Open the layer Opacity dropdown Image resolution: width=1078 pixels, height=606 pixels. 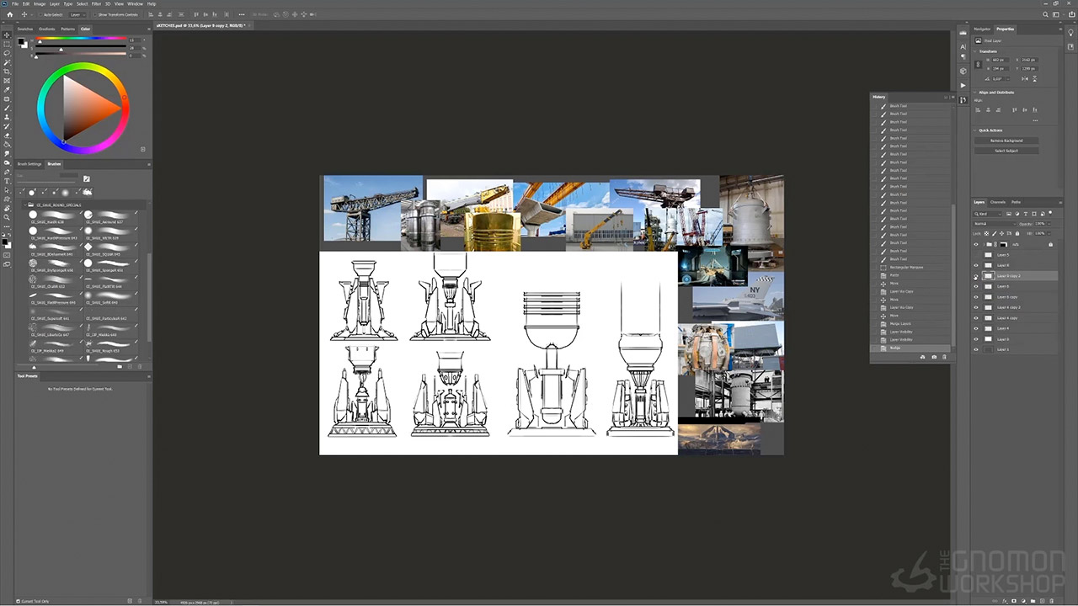point(1048,224)
